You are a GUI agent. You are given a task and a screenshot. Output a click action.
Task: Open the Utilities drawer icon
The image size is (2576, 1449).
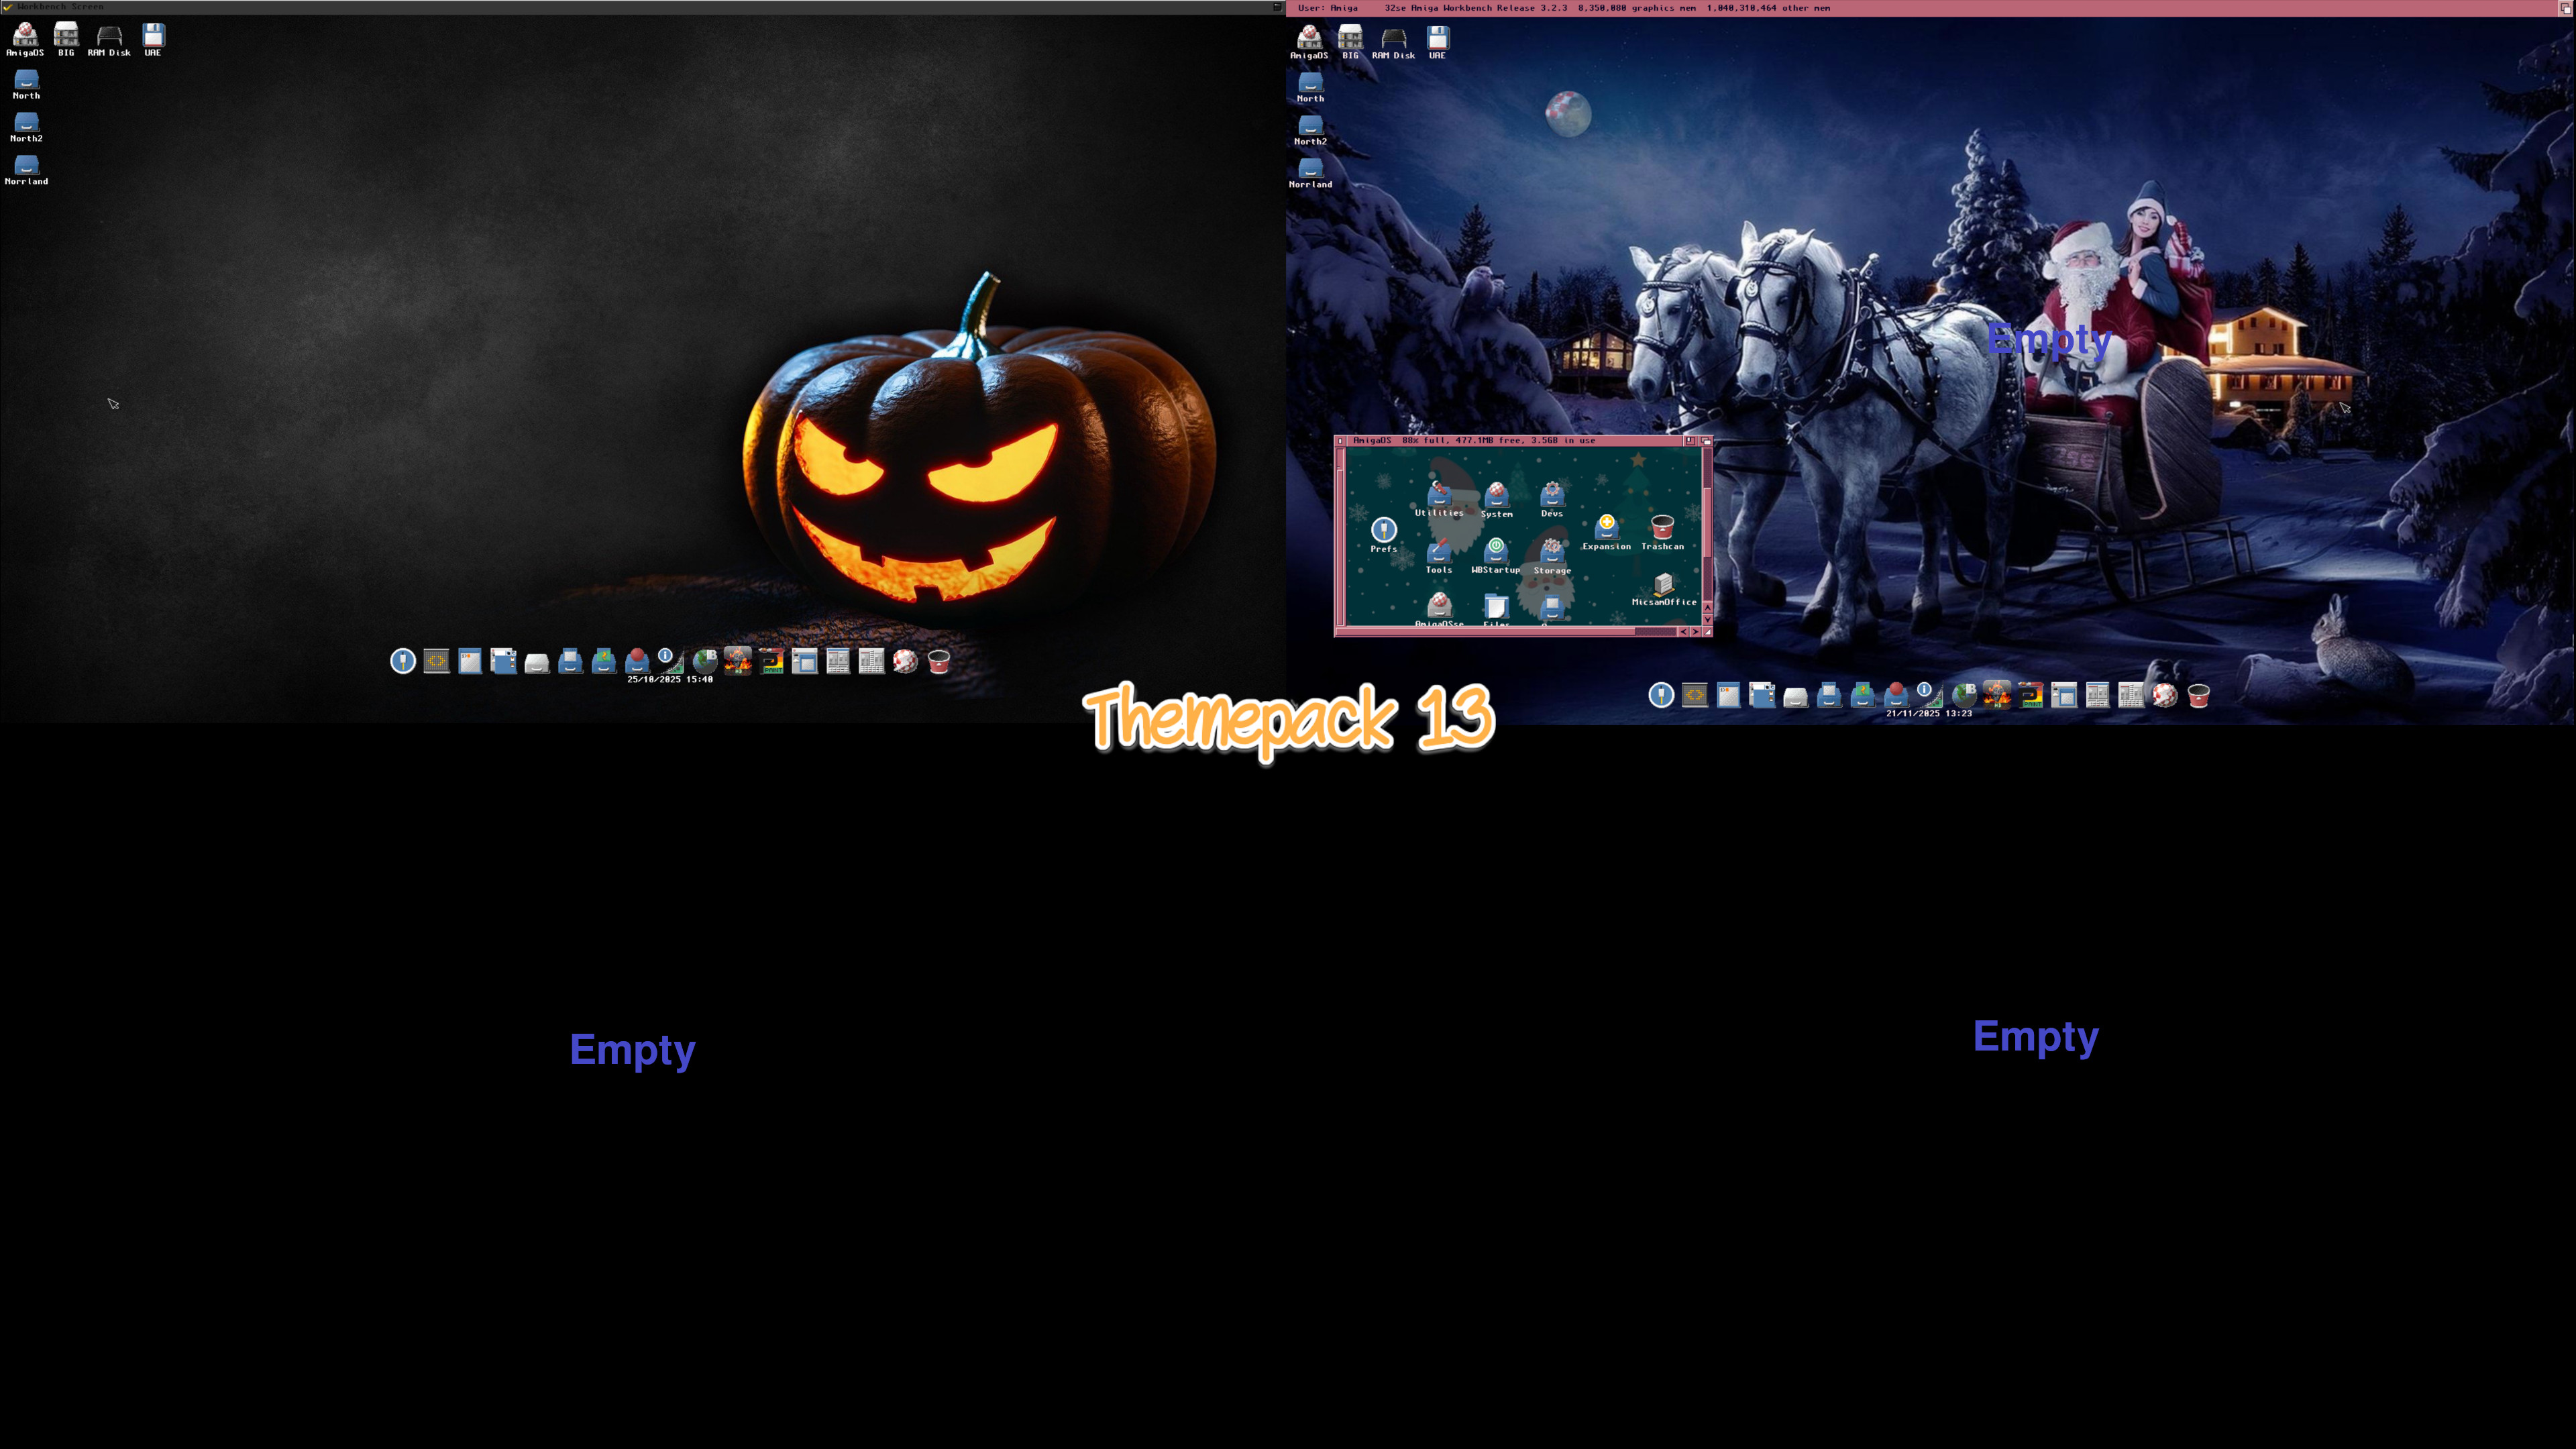click(x=1439, y=496)
